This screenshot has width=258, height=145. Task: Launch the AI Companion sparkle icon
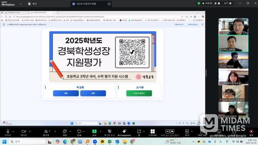tap(124, 131)
